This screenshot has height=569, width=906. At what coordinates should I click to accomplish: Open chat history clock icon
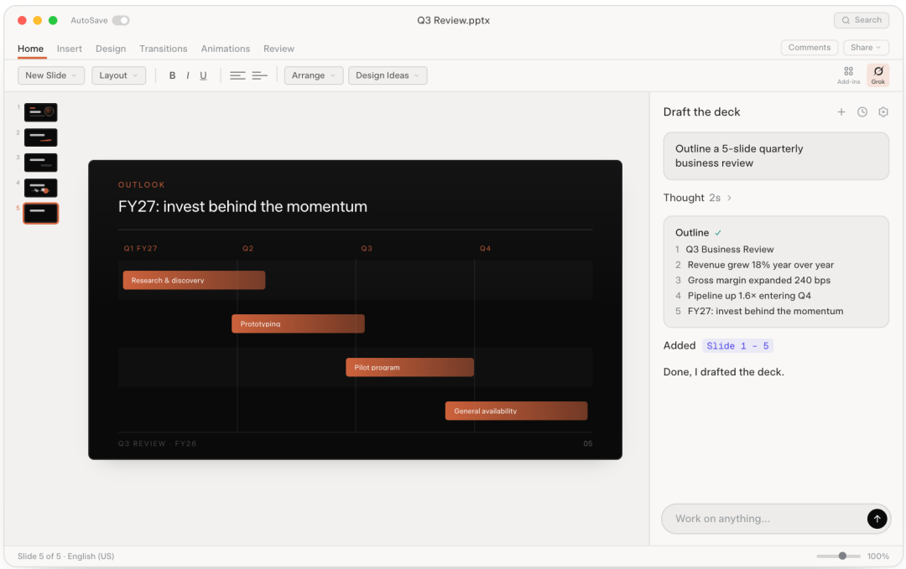click(862, 112)
